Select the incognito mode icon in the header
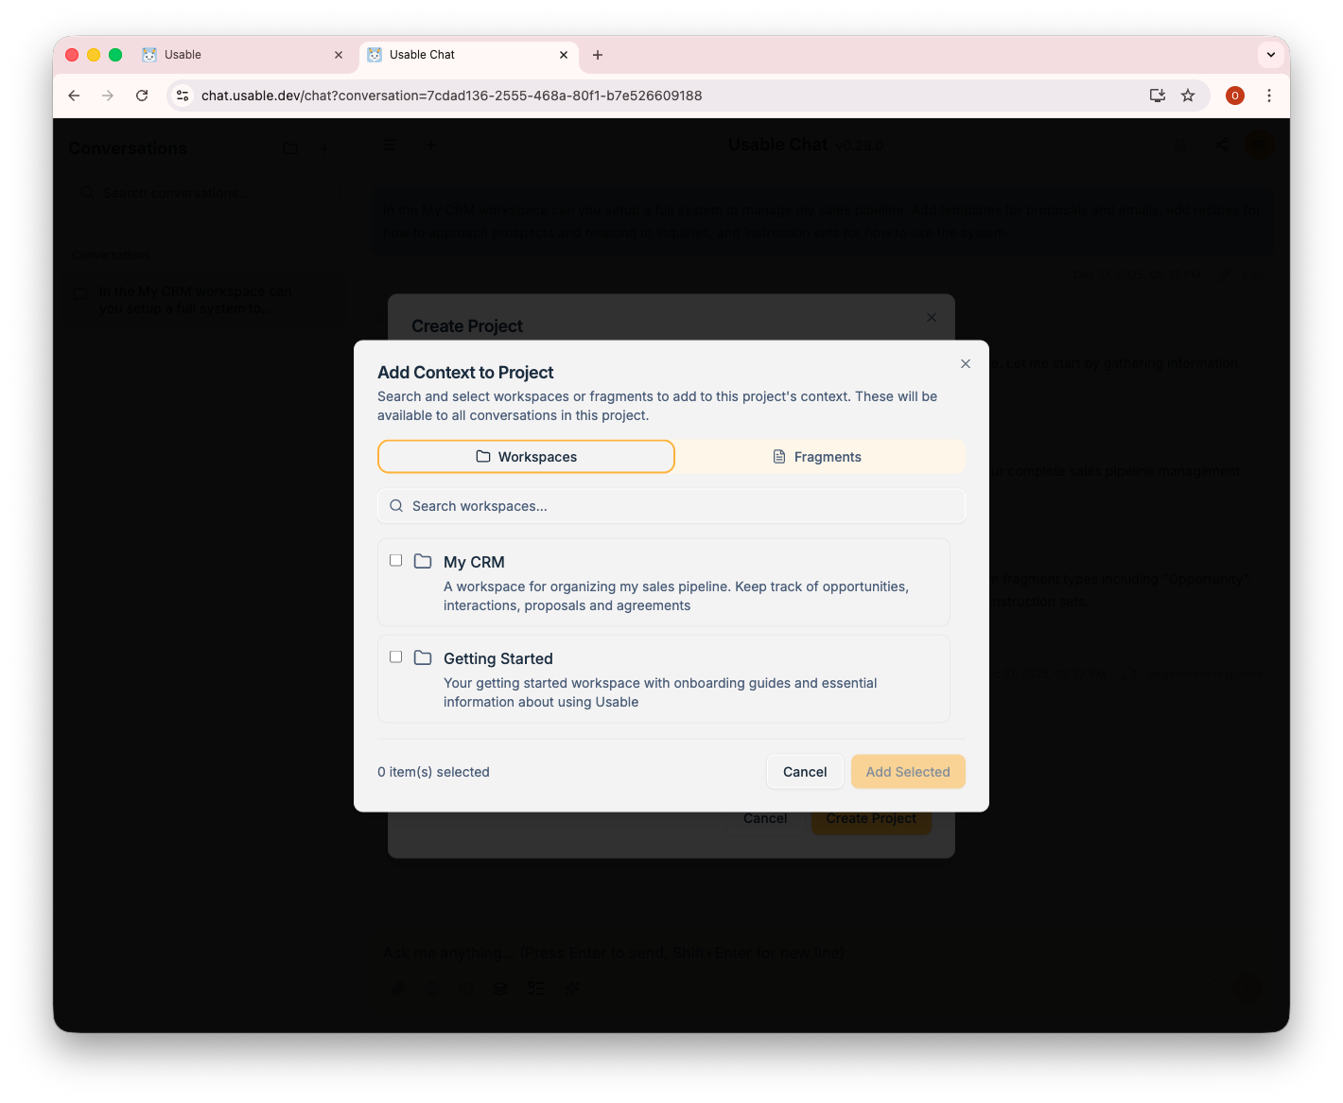 point(1180,145)
